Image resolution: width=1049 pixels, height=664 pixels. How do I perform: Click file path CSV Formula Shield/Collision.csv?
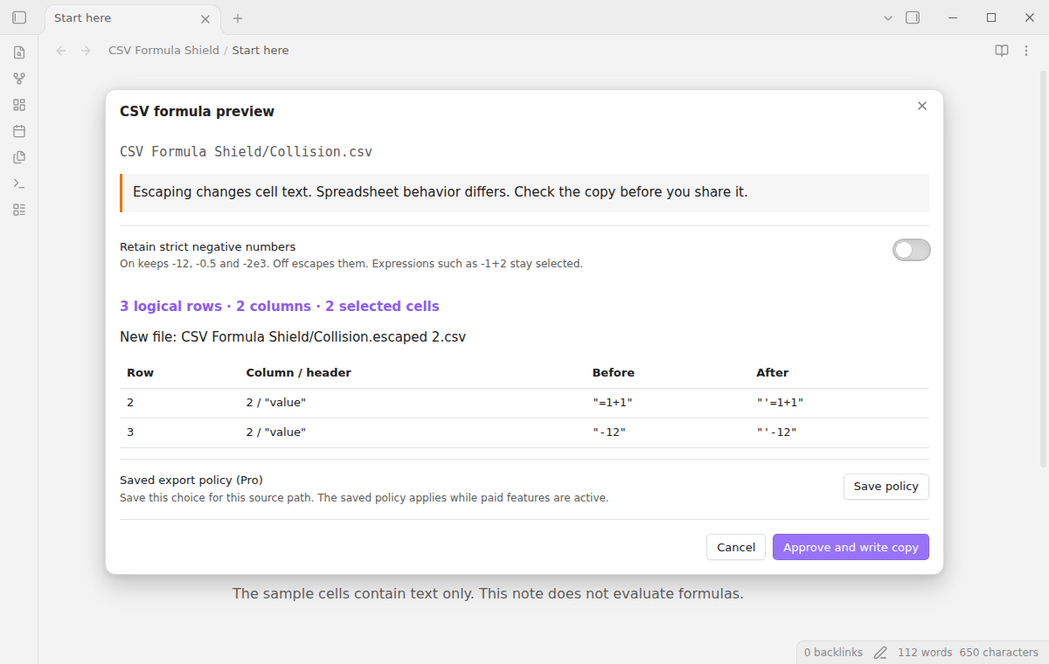[x=246, y=152]
